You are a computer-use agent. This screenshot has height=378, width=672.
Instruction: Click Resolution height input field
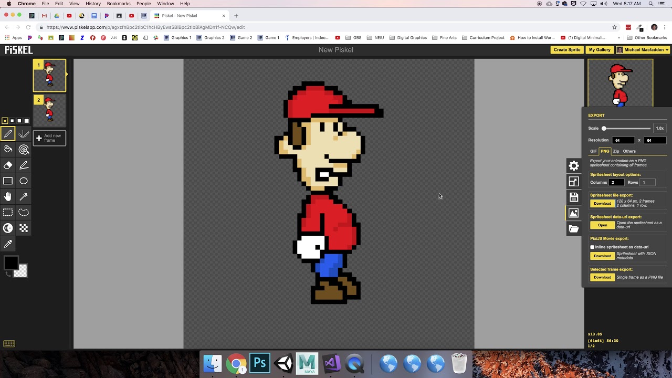coord(655,140)
